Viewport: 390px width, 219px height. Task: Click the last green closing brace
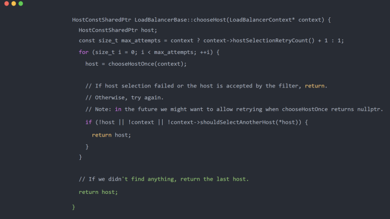point(74,207)
